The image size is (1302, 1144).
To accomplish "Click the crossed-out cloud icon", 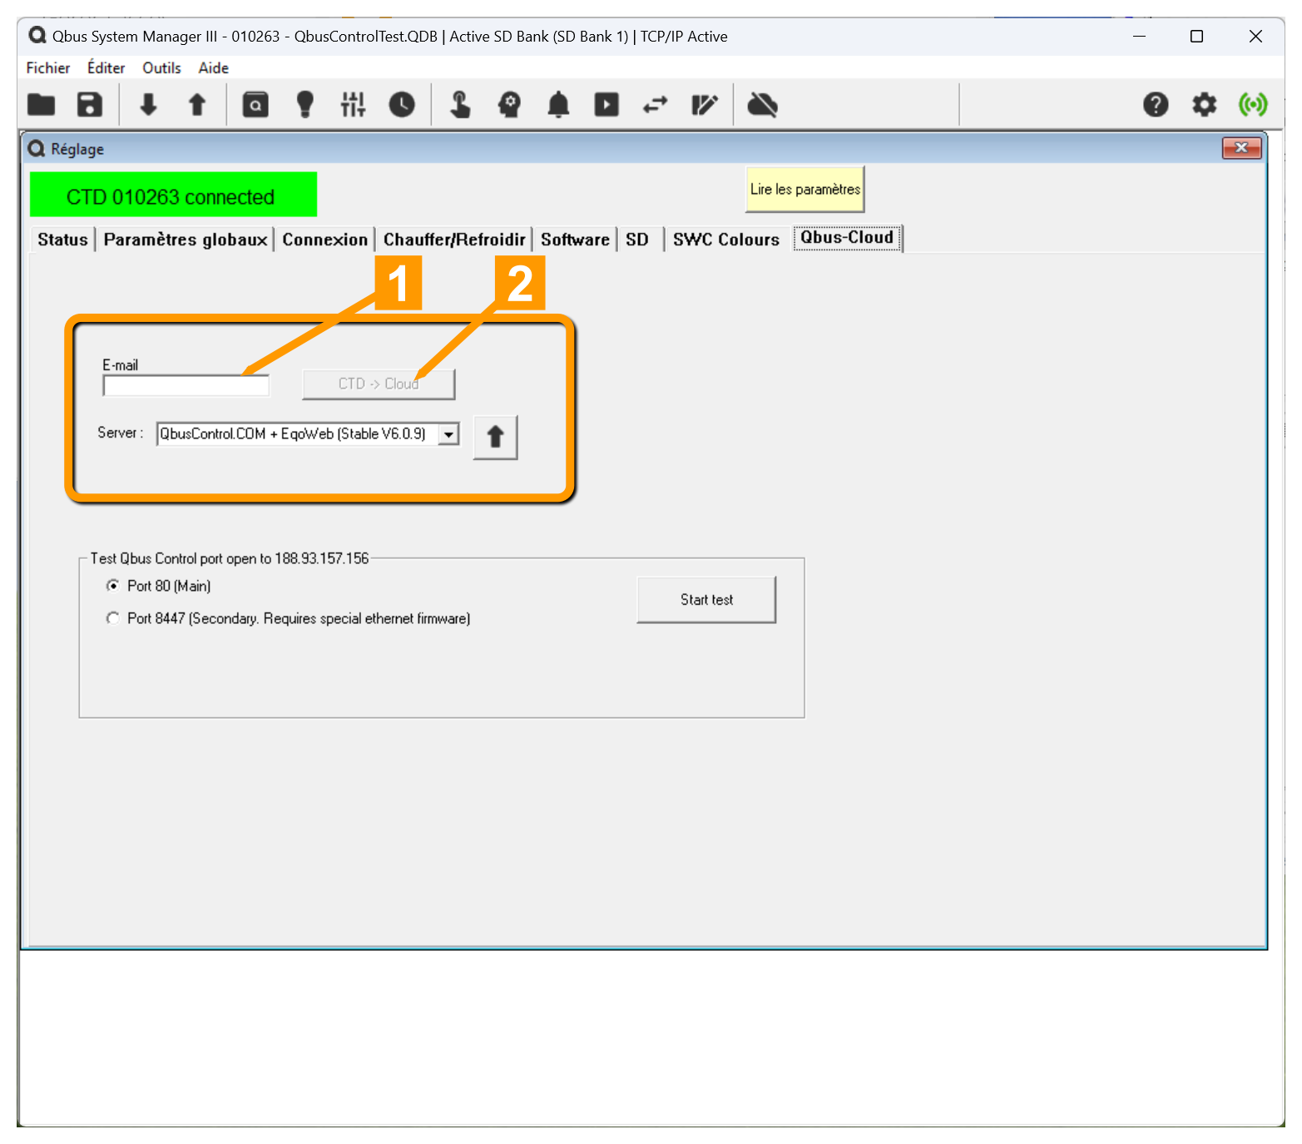I will pyautogui.click(x=762, y=105).
